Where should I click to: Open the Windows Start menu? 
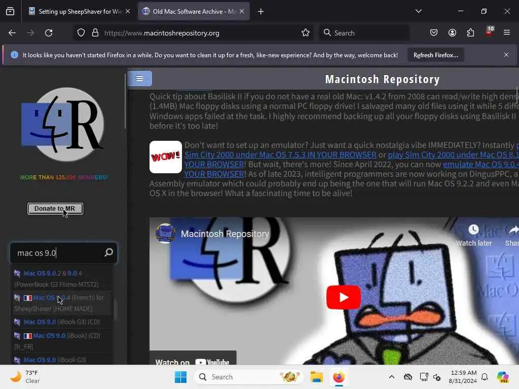181,377
